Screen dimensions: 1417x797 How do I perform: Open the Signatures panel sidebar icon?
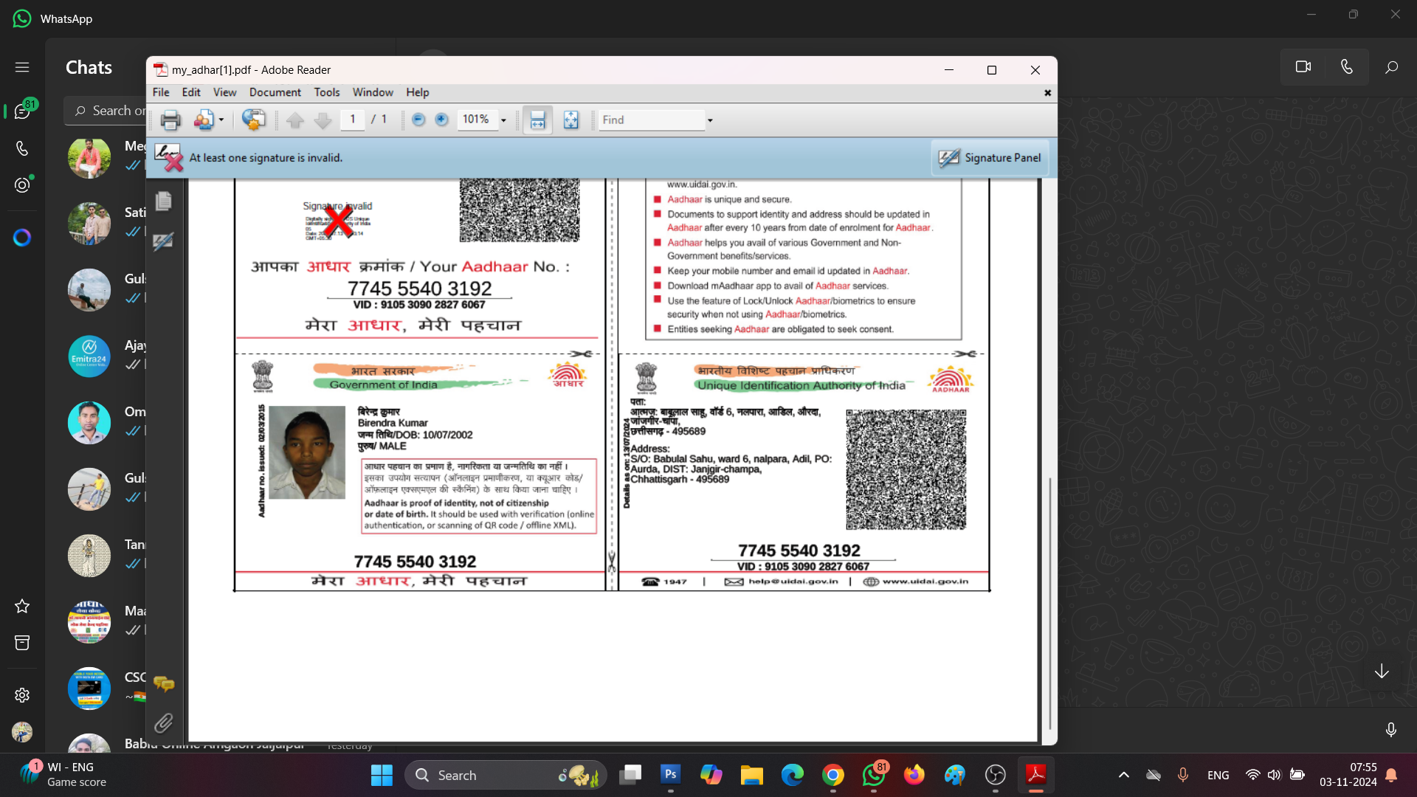tap(164, 241)
